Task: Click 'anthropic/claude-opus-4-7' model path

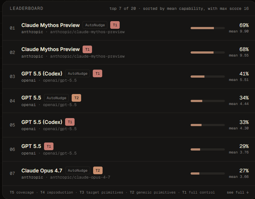Action: (80, 177)
